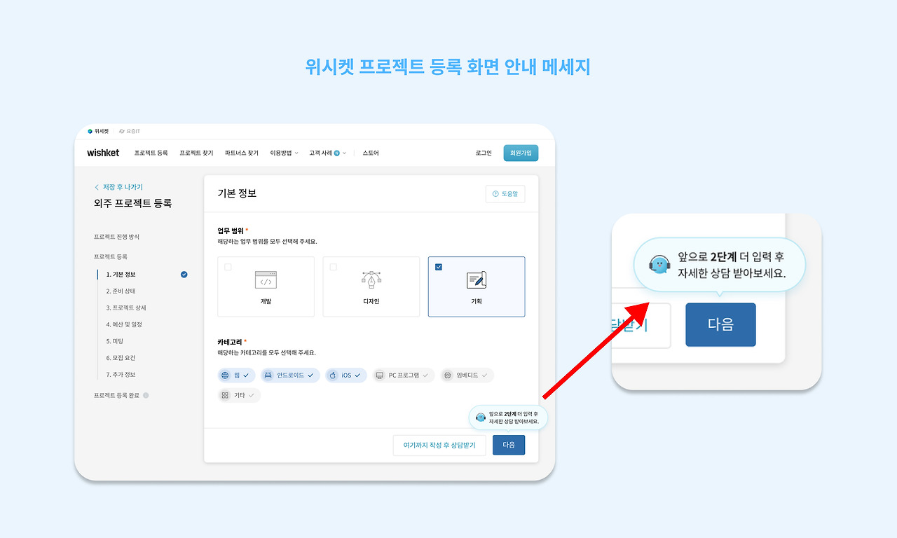Toggle the PC 프로그램 category chip
Image resolution: width=897 pixels, height=538 pixels.
coord(403,375)
